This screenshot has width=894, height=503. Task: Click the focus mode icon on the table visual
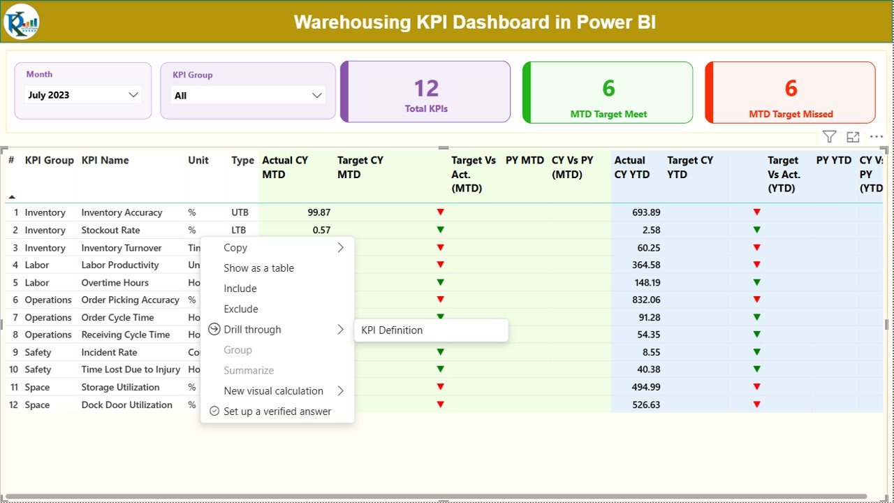click(852, 136)
